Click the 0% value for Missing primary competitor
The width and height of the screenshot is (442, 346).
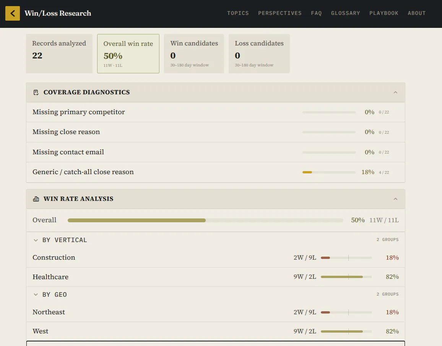[x=370, y=112]
